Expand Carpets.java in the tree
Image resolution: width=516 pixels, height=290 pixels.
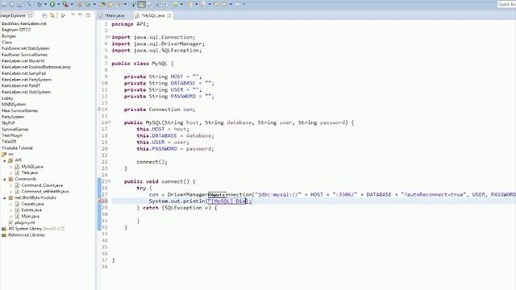tap(10, 204)
